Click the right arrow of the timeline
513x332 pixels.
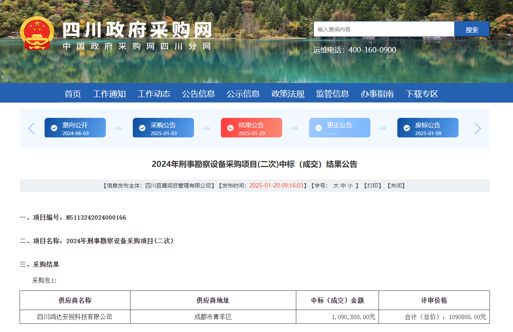(478, 128)
